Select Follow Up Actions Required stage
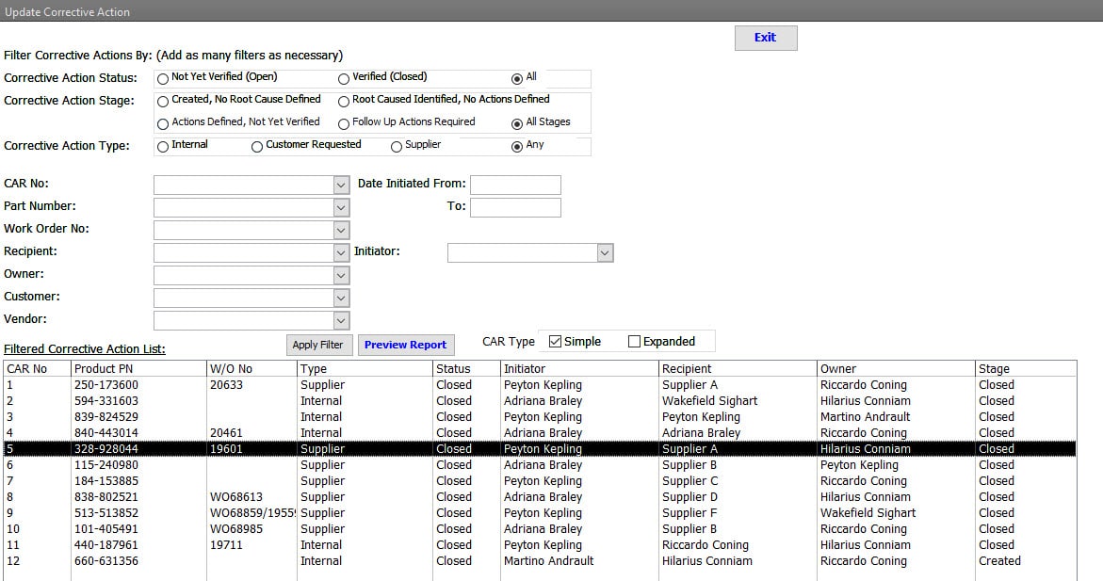This screenshot has width=1103, height=581. click(x=343, y=123)
